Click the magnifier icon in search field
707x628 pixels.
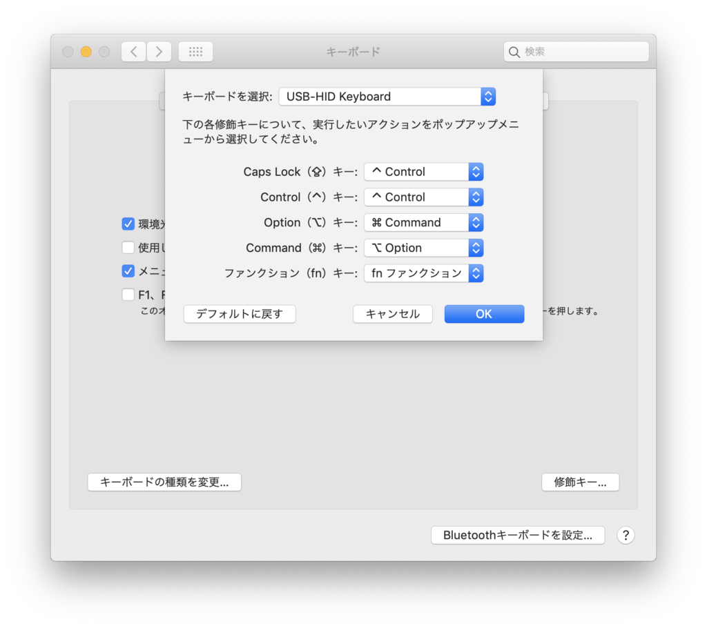point(514,52)
